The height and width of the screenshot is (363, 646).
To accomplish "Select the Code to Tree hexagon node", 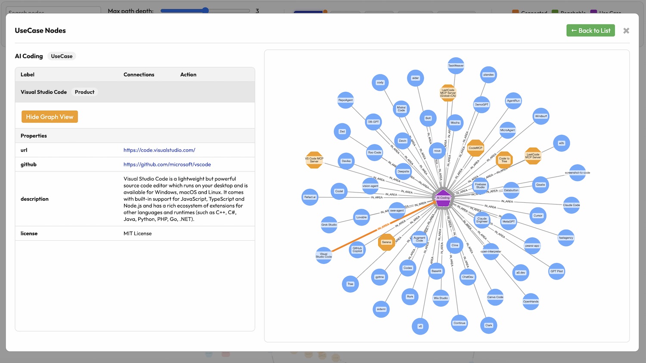I will tap(504, 160).
